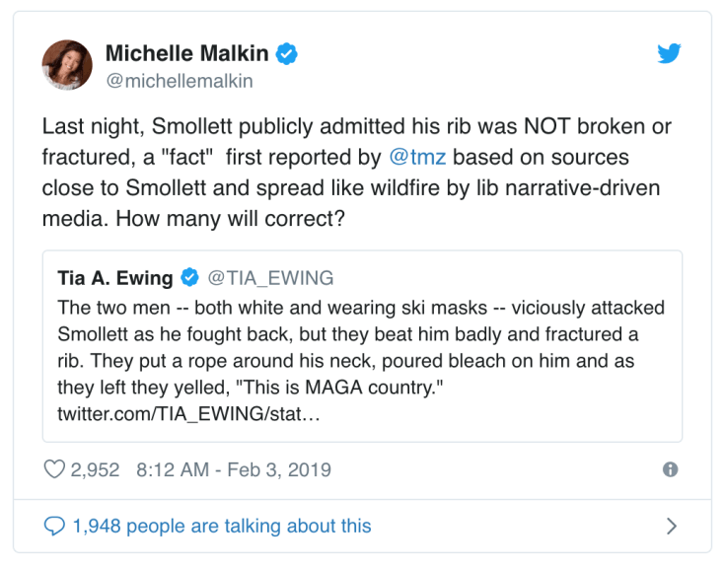Open Michelle Malkin's profile photo
Screen dimensions: 725x568
point(67,65)
